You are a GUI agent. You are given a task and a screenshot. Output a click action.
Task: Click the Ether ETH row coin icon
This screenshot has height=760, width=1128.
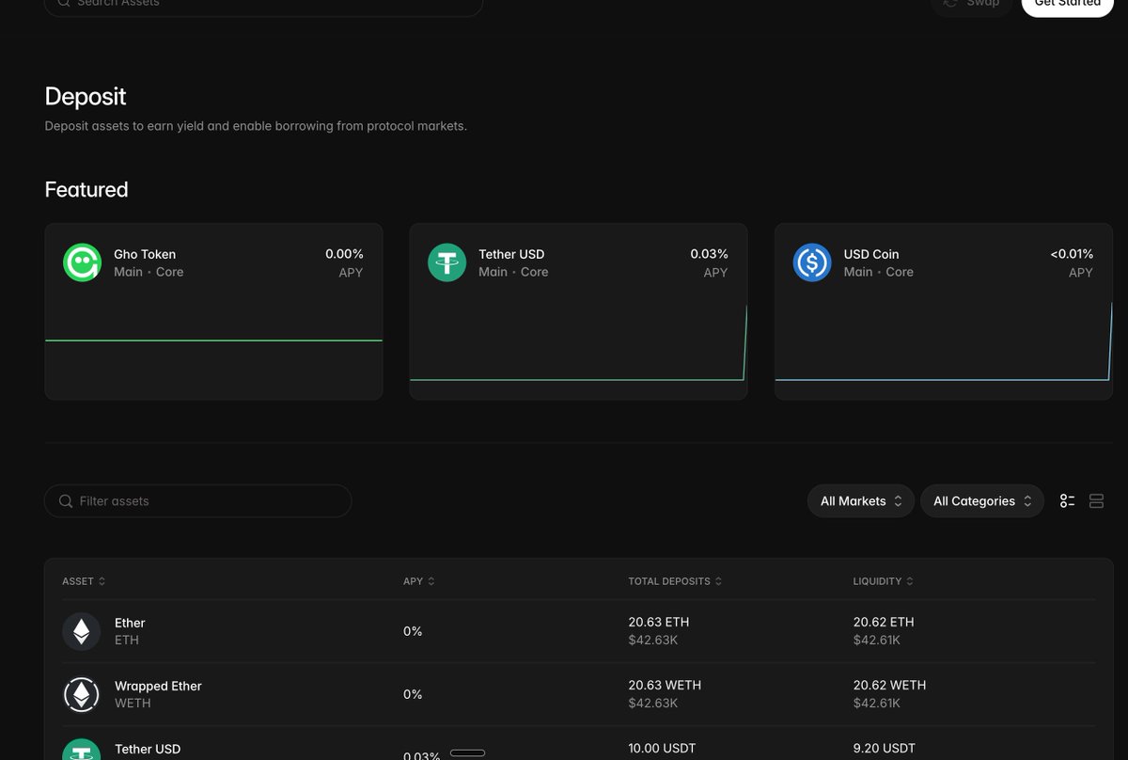pos(82,631)
